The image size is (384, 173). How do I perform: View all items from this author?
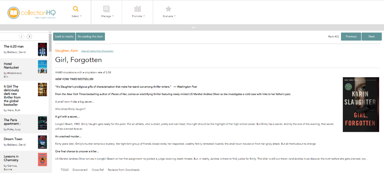(x=97, y=51)
